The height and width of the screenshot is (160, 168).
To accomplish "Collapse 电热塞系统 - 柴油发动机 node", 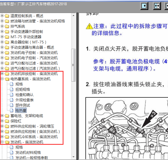I will 2,79.
